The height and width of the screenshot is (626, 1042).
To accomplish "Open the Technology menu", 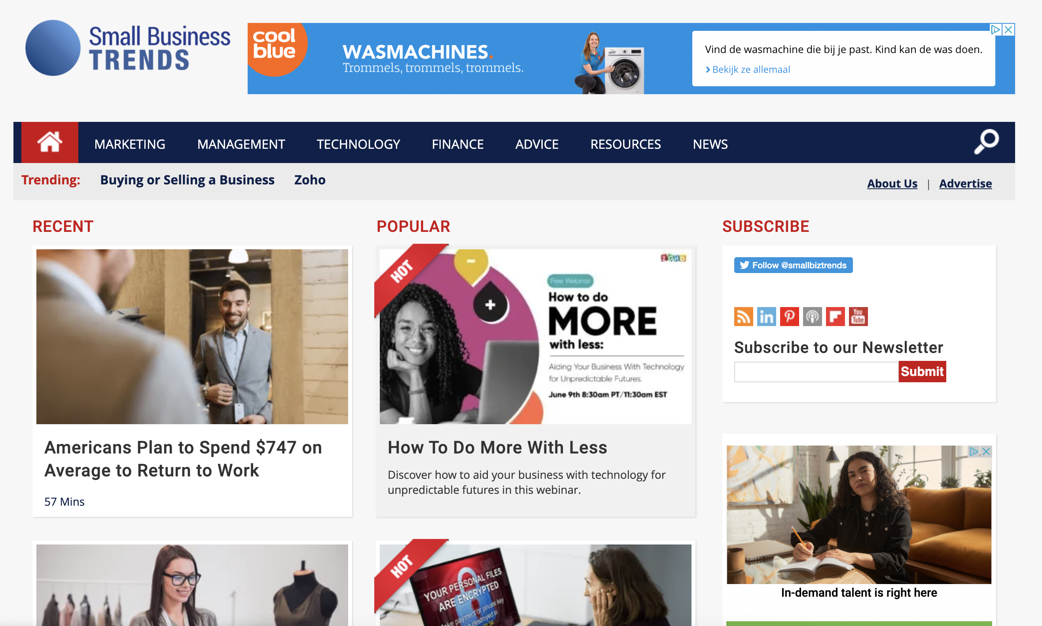I will 358,144.
